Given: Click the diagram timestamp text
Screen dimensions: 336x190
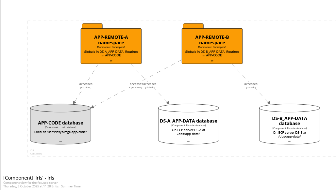Looking at the screenshot, I should (42, 186).
